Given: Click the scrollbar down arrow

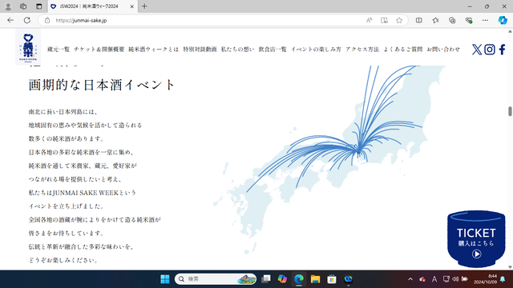Looking at the screenshot, I should (510, 267).
